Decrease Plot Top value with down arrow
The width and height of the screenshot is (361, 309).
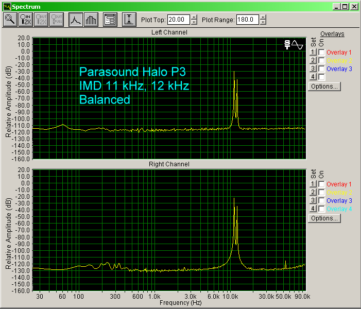coord(194,22)
